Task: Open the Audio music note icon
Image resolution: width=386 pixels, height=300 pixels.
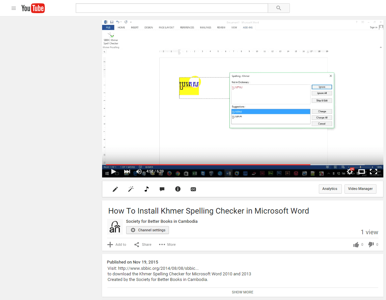Action: (147, 189)
